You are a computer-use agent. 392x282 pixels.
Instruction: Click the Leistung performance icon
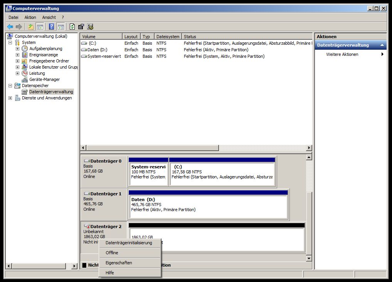click(x=25, y=73)
